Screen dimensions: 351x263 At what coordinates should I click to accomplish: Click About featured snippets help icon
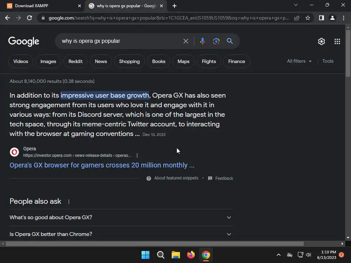click(x=149, y=178)
